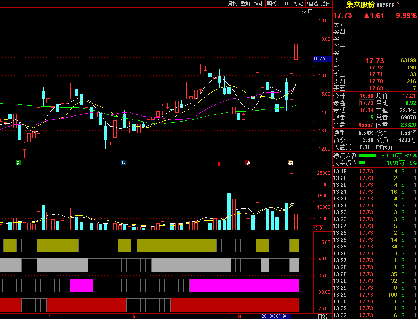Image resolution: width=418 pixels, height=319 pixels.
Task: Click the 19.00 price axis label
Action: 324,21
